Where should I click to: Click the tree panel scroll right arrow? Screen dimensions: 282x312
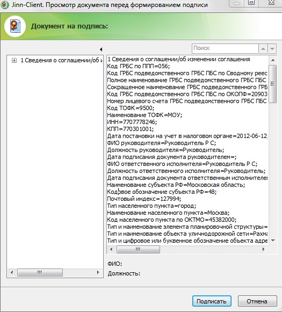(x=98, y=272)
